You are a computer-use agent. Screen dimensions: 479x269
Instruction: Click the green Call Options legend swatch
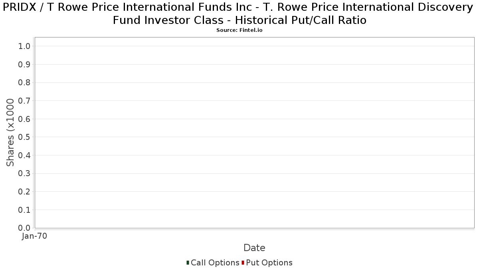[x=188, y=263]
